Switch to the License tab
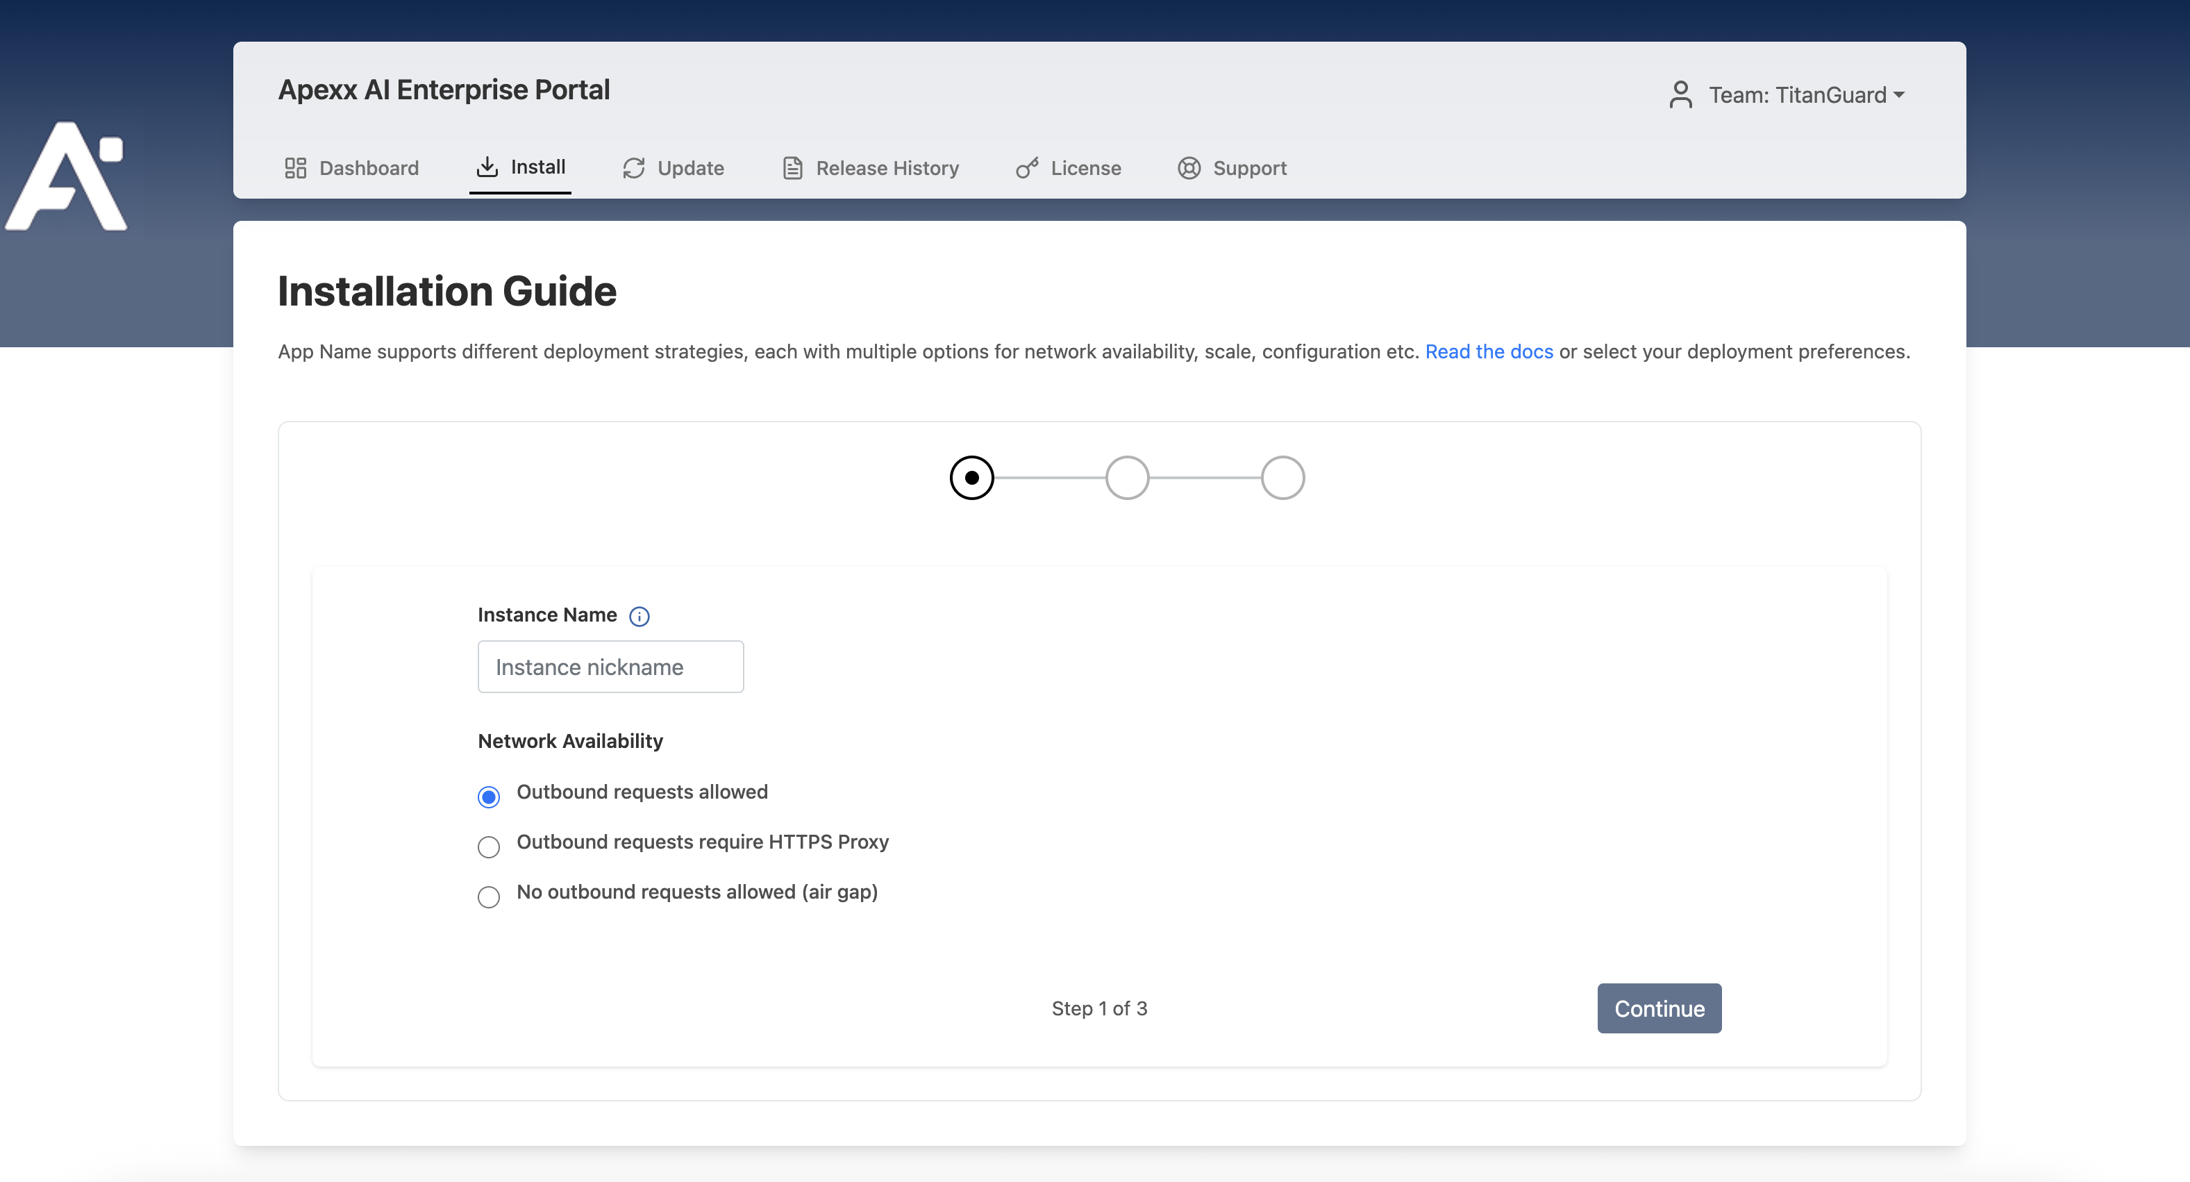 coord(1069,168)
